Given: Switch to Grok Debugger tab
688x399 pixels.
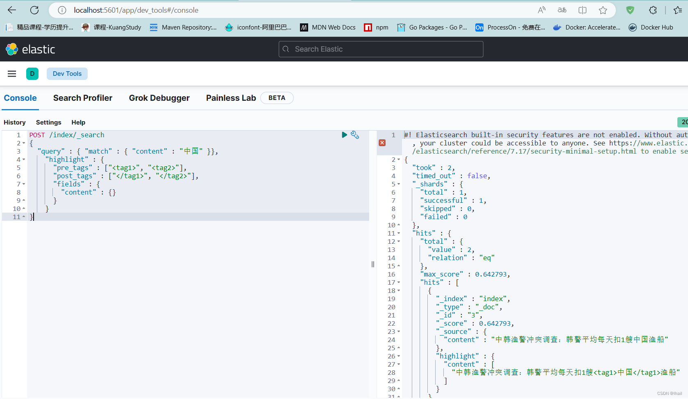Looking at the screenshot, I should [x=159, y=98].
